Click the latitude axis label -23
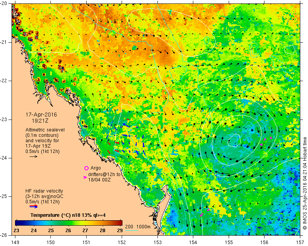This screenshot has width=308, height=246. [4, 120]
